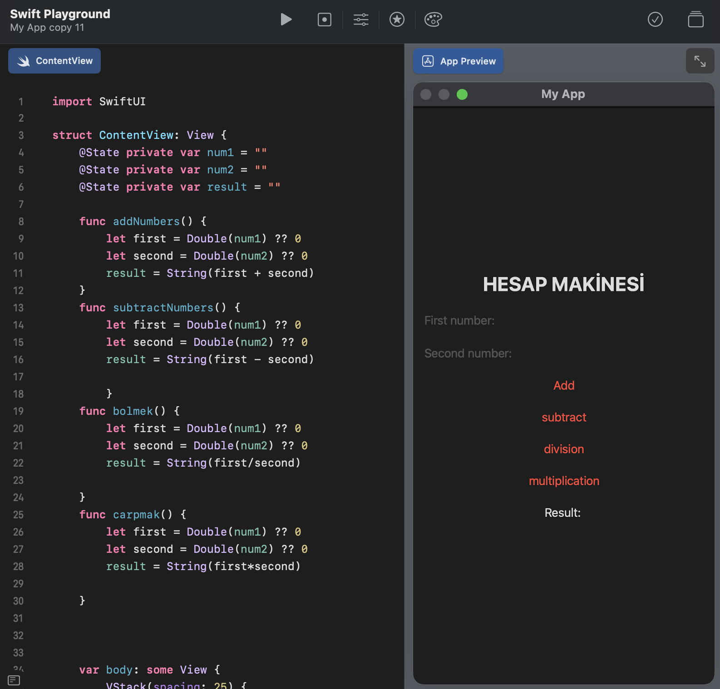Viewport: 720px width, 689px height.
Task: Open the stacked windows library icon
Action: click(x=695, y=20)
